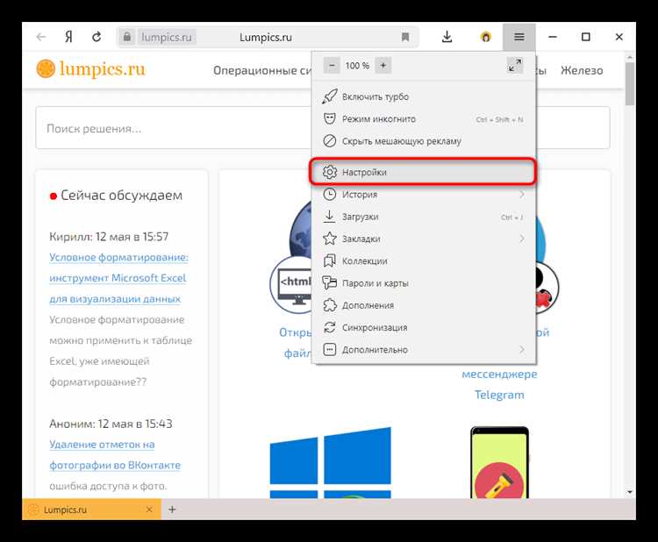Close the Lumpics.ru tab
The width and height of the screenshot is (658, 542).
[149, 510]
